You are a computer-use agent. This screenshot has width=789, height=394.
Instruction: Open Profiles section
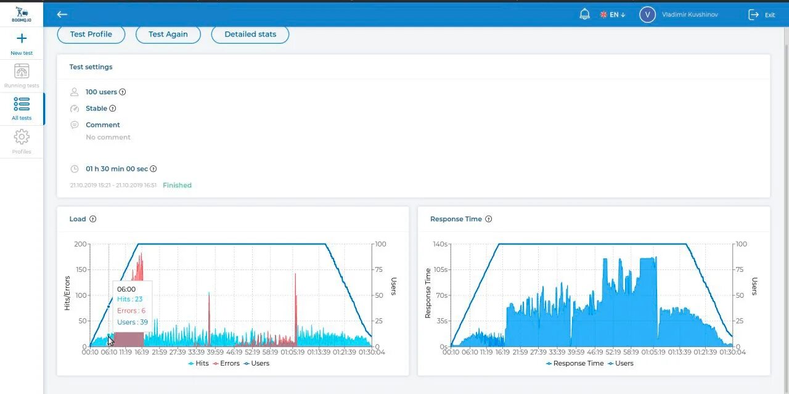tap(22, 141)
